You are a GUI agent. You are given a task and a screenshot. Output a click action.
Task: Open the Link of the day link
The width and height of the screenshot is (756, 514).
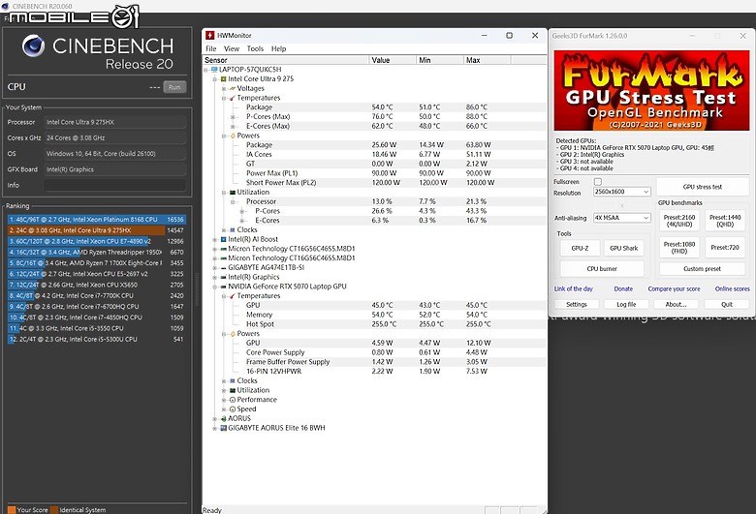click(x=573, y=289)
